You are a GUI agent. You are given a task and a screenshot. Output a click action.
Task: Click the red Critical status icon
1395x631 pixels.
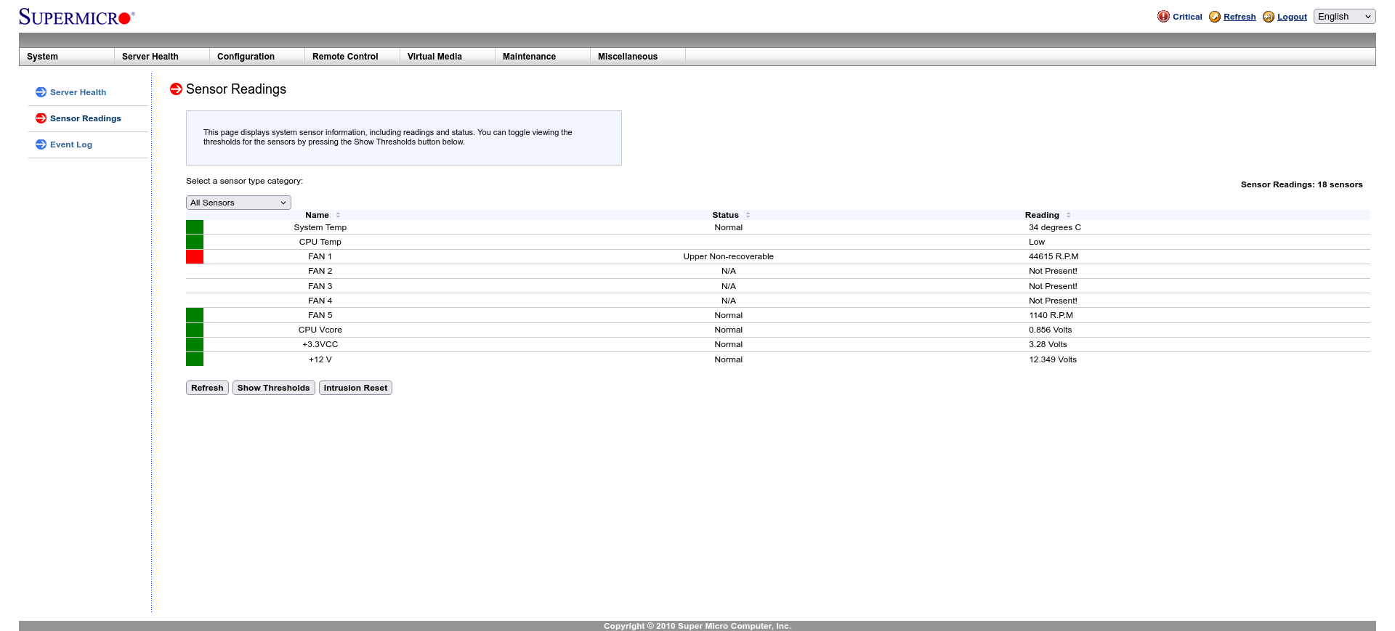click(x=1163, y=17)
